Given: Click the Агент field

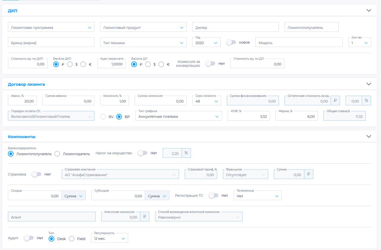Looking at the screenshot, I should click(52, 217).
